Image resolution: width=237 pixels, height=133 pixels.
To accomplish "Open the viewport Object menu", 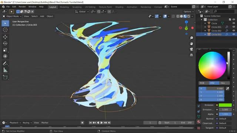I will pos(50,16).
